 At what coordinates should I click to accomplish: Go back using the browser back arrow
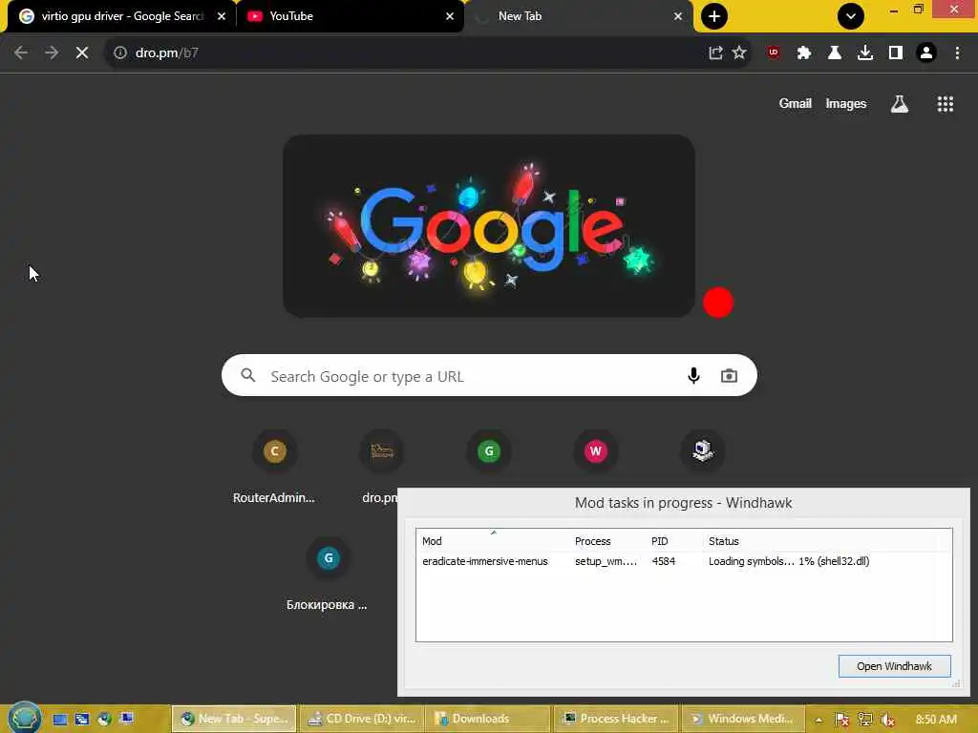21,53
